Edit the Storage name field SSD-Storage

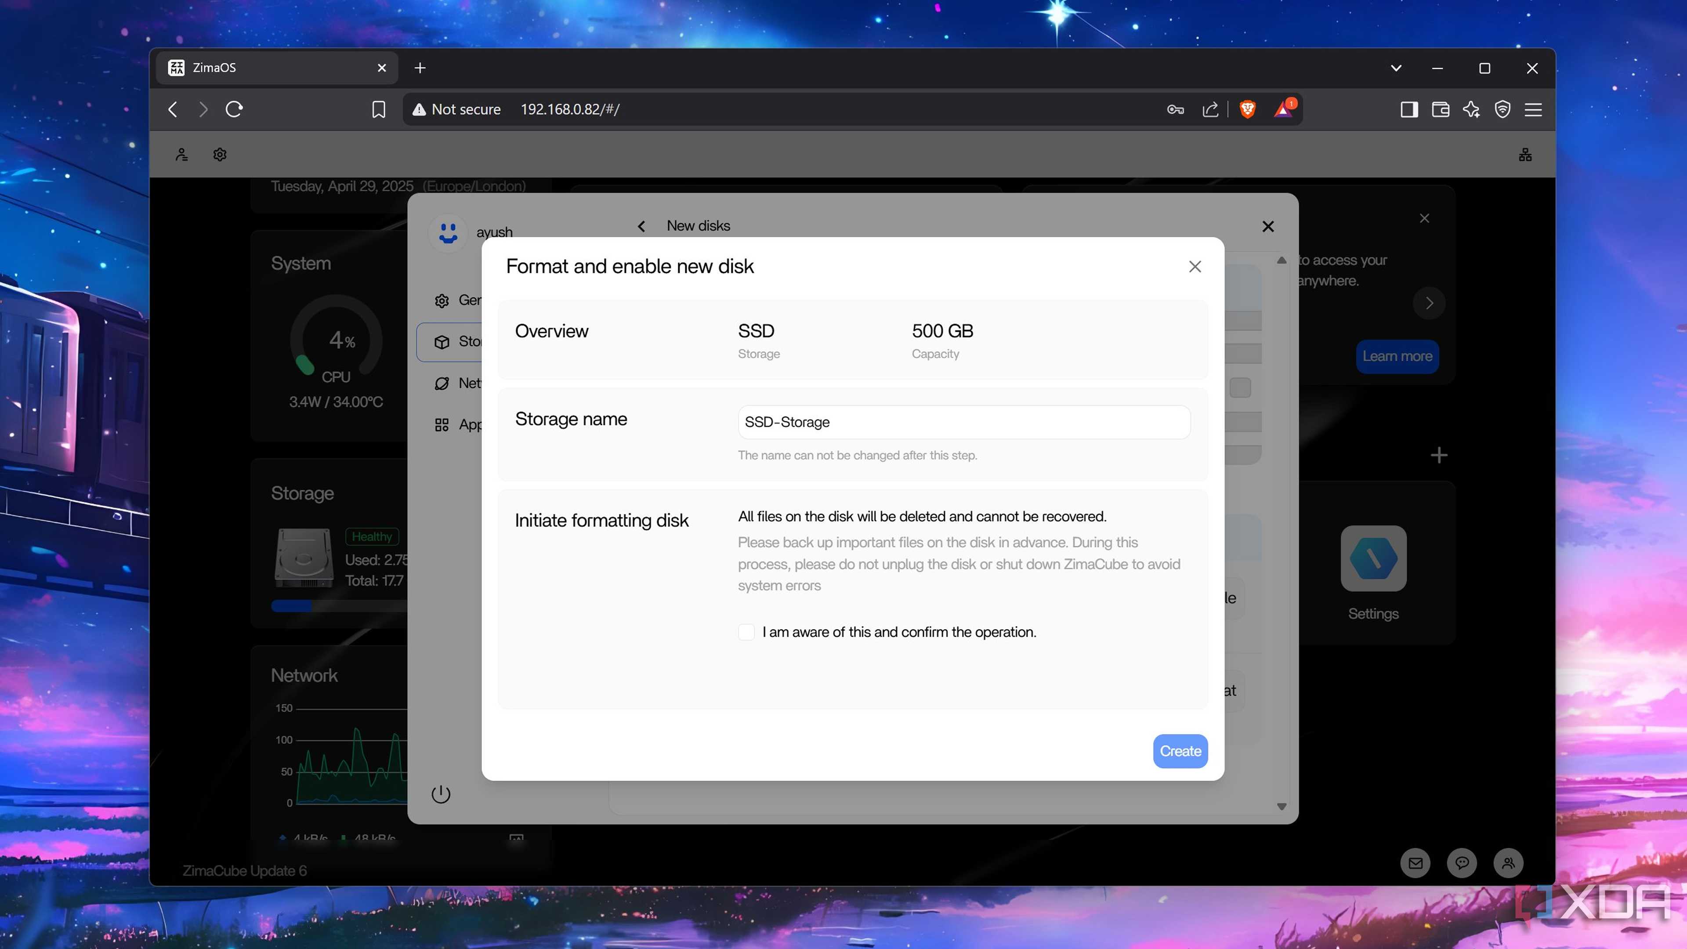[x=963, y=422]
